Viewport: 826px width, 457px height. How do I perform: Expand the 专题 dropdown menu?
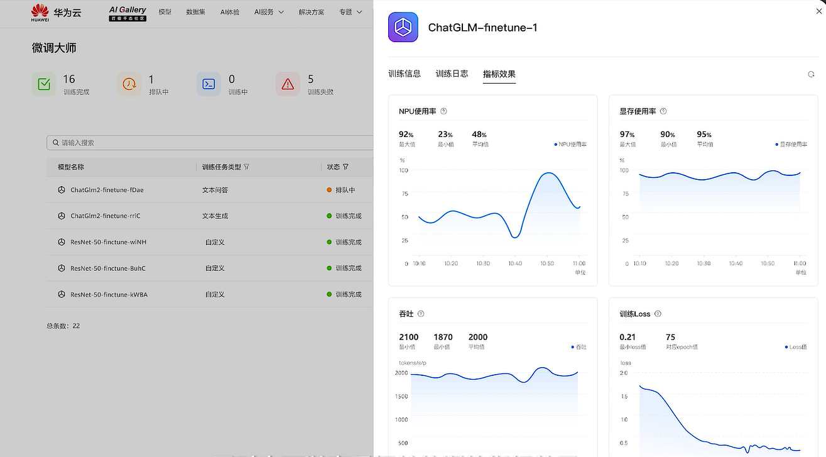pyautogui.click(x=351, y=12)
